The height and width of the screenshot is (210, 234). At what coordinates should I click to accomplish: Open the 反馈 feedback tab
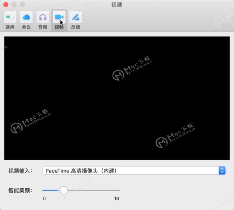coord(76,20)
